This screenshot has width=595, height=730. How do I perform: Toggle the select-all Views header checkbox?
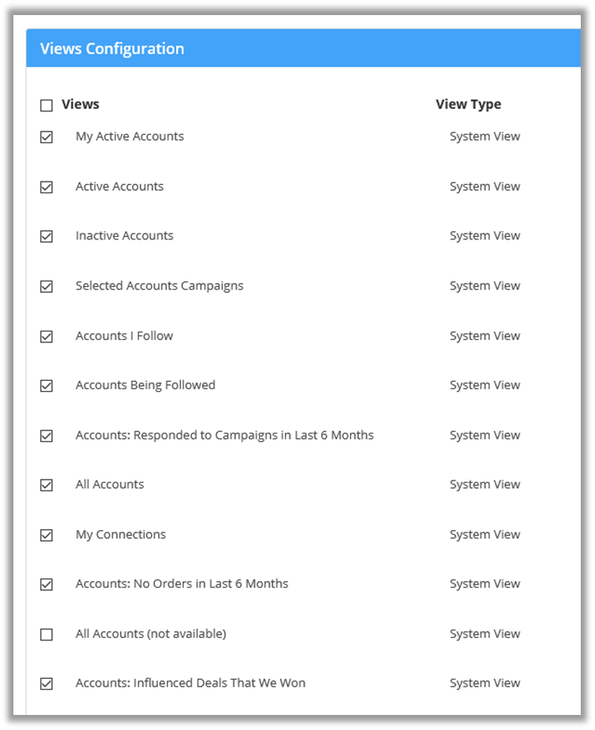46,105
